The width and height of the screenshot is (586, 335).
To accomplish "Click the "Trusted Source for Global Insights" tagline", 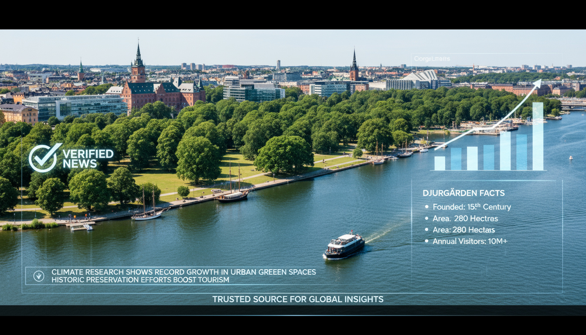I will pyautogui.click(x=298, y=299).
